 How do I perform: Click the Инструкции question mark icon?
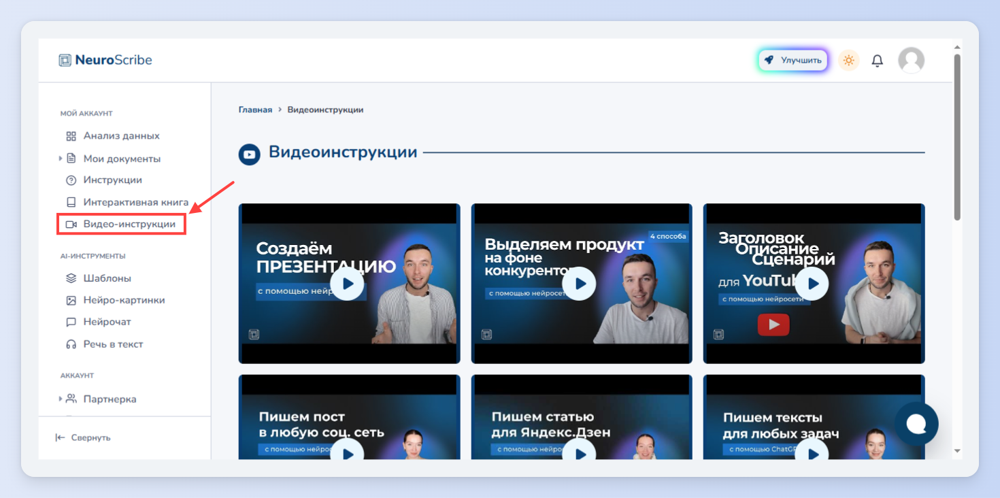click(71, 180)
